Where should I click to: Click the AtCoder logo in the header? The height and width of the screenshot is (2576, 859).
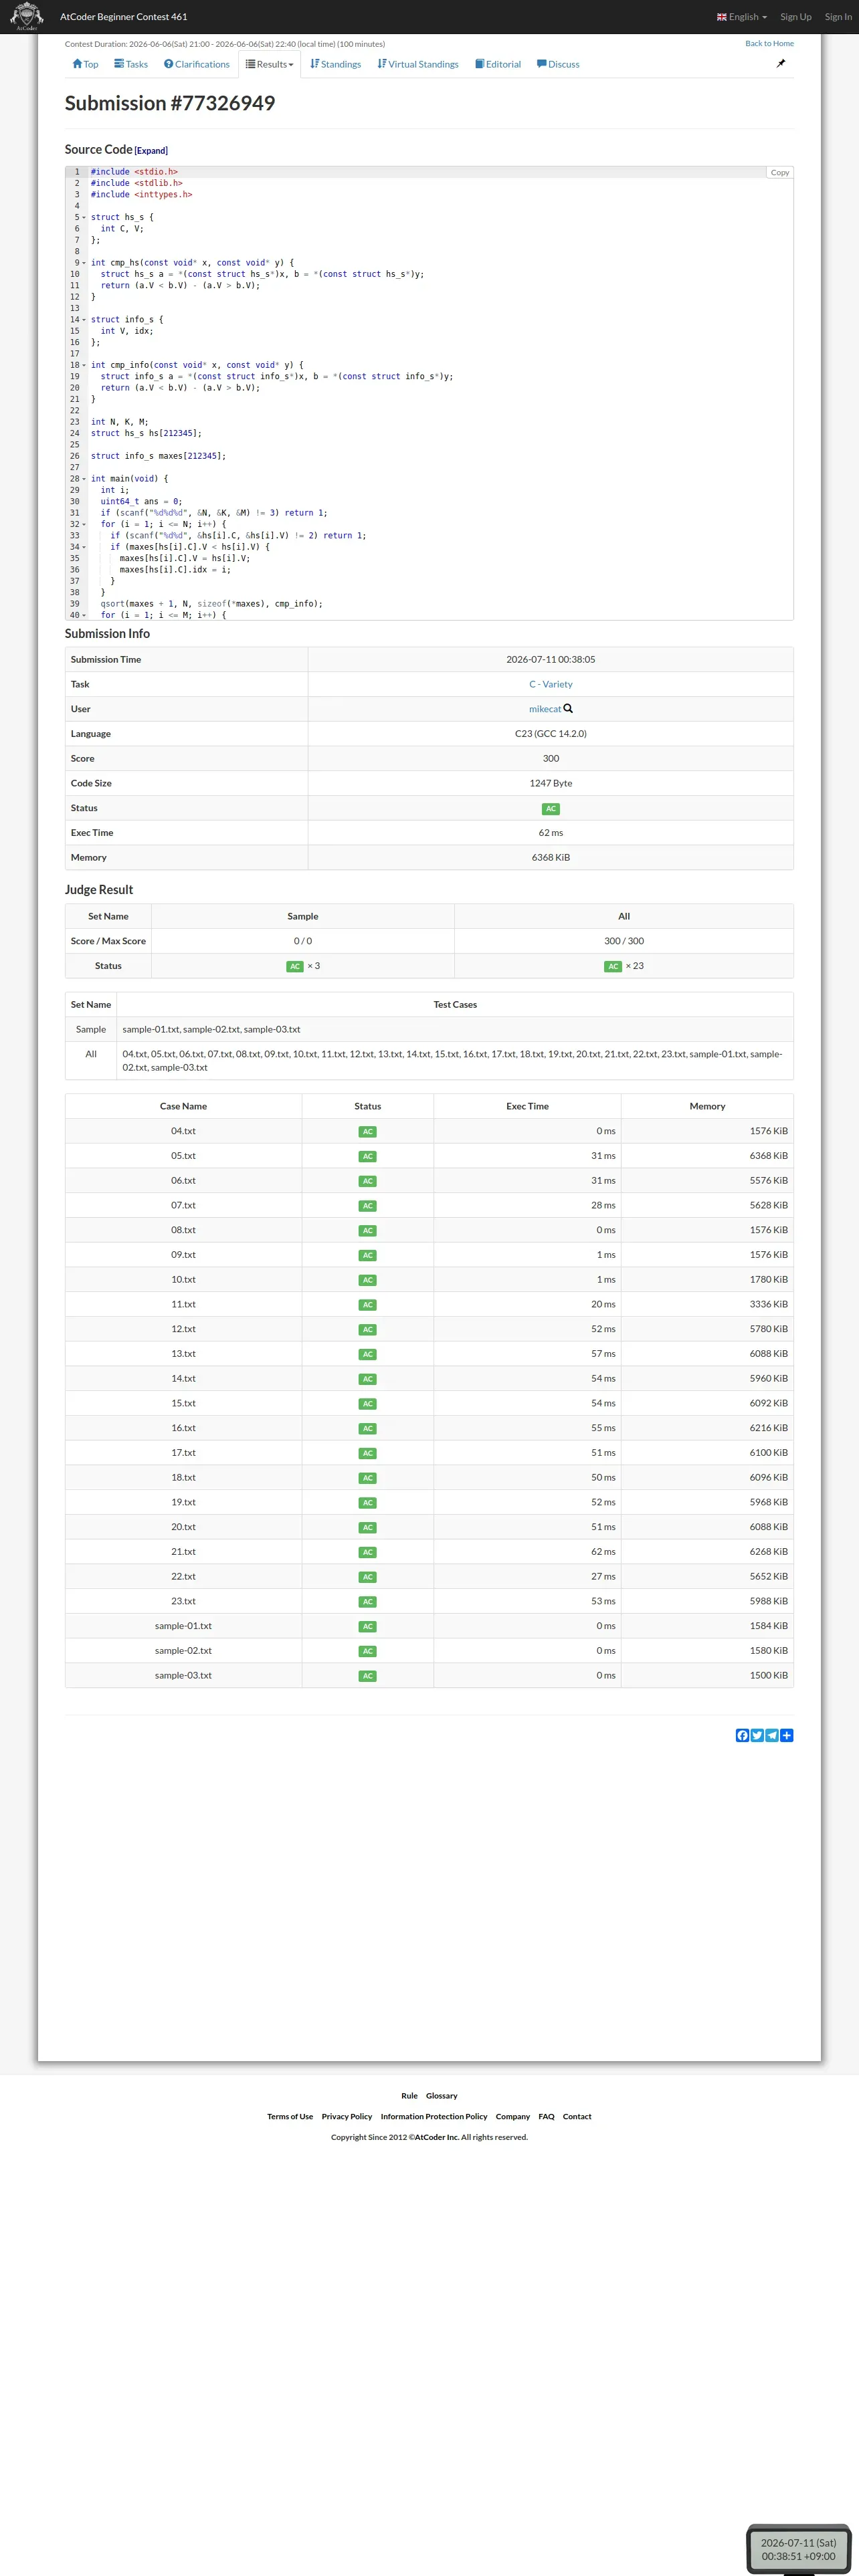point(26,16)
